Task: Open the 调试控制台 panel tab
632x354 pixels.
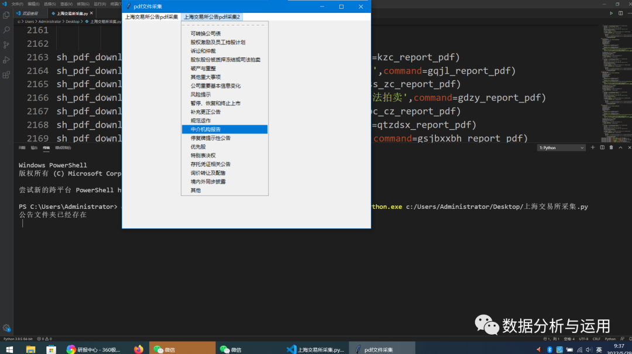Action: point(63,148)
